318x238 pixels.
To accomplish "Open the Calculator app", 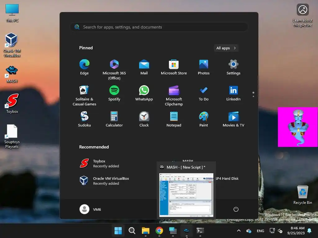I will point(114,119).
